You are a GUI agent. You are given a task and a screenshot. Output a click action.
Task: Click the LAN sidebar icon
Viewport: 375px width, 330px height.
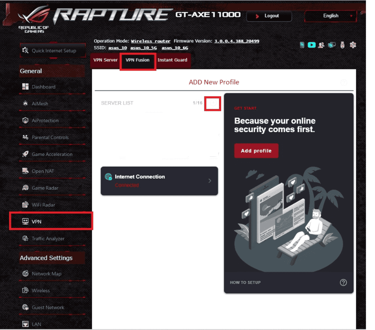click(x=25, y=324)
